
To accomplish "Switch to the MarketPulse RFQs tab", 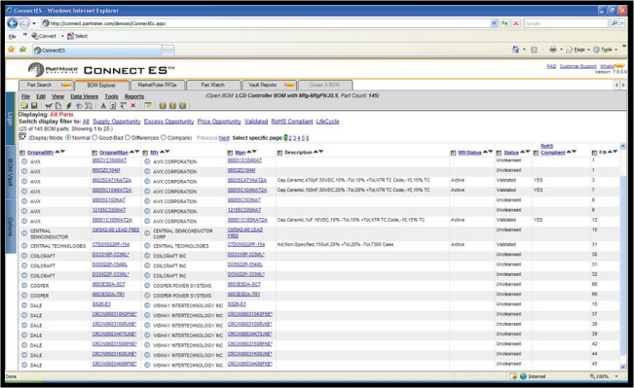I will tap(158, 85).
